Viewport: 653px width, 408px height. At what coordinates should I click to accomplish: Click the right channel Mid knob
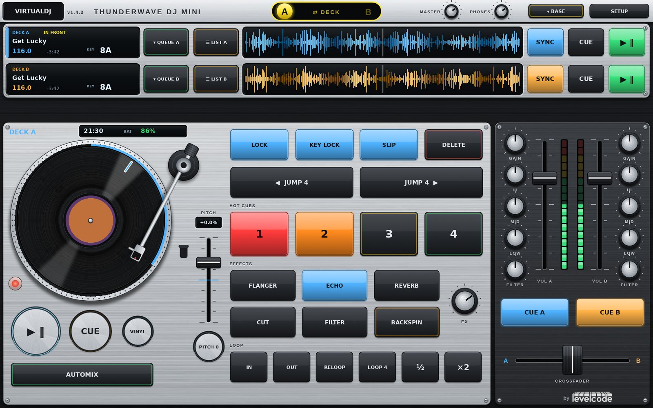(x=629, y=206)
